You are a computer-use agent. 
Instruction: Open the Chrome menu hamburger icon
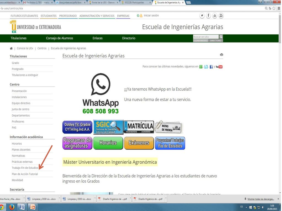point(279,8)
